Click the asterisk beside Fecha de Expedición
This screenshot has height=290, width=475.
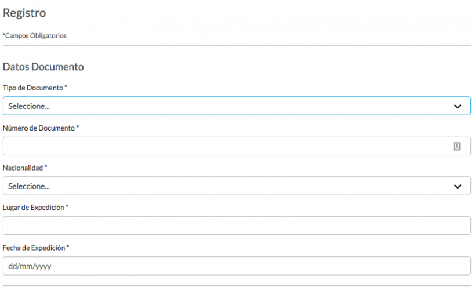coord(68,247)
